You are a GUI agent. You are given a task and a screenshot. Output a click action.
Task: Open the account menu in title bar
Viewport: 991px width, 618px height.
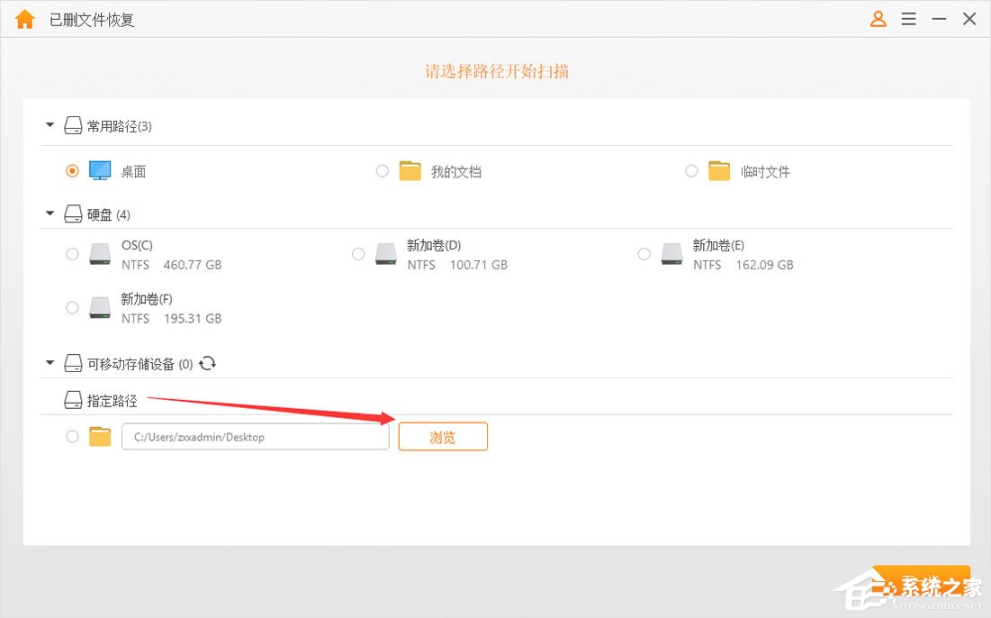point(878,18)
